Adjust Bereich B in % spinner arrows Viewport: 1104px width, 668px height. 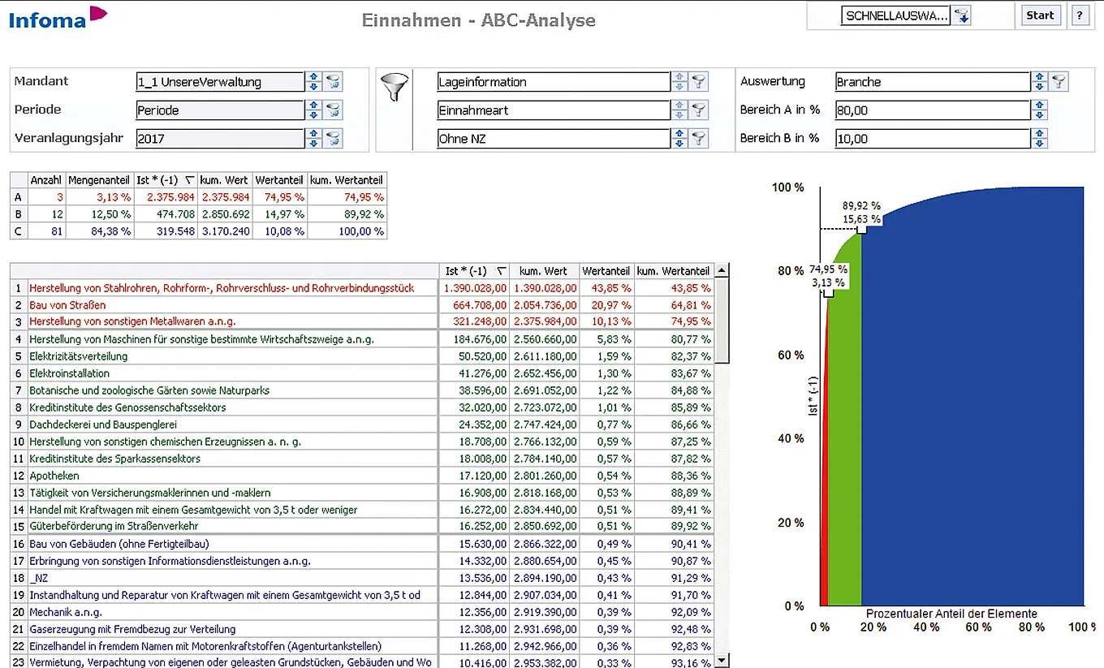(1039, 139)
